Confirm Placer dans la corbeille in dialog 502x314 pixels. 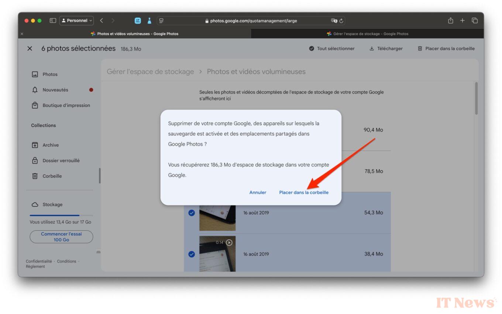click(303, 192)
